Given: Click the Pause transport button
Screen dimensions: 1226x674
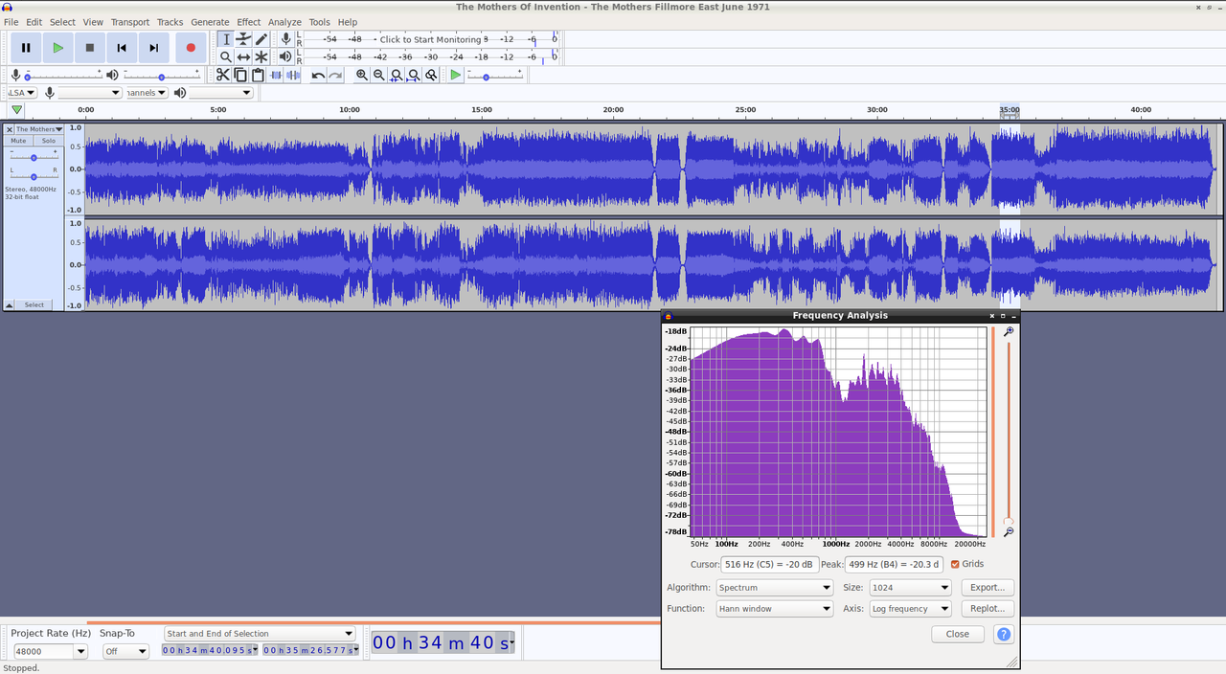Looking at the screenshot, I should (26, 47).
